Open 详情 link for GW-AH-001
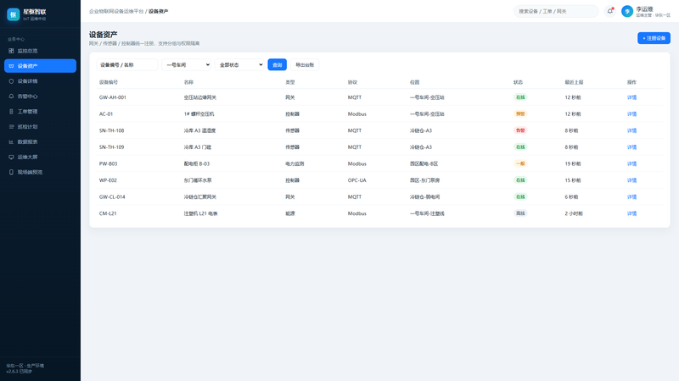679x381 pixels. click(631, 97)
